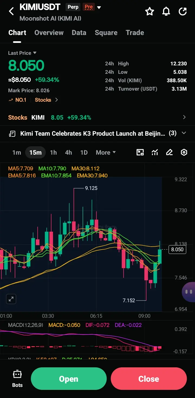Switch to the Data tab
195x398 pixels.
(79, 33)
